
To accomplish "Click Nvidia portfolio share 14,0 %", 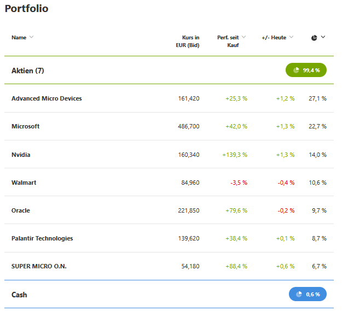I will (x=317, y=155).
